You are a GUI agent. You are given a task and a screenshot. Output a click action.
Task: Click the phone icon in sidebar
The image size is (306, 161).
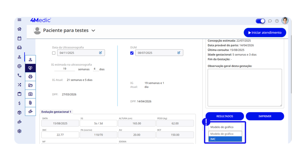click(x=19, y=76)
